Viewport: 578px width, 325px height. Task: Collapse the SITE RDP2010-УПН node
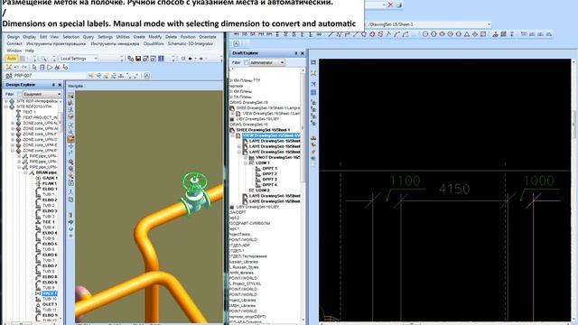(6, 107)
